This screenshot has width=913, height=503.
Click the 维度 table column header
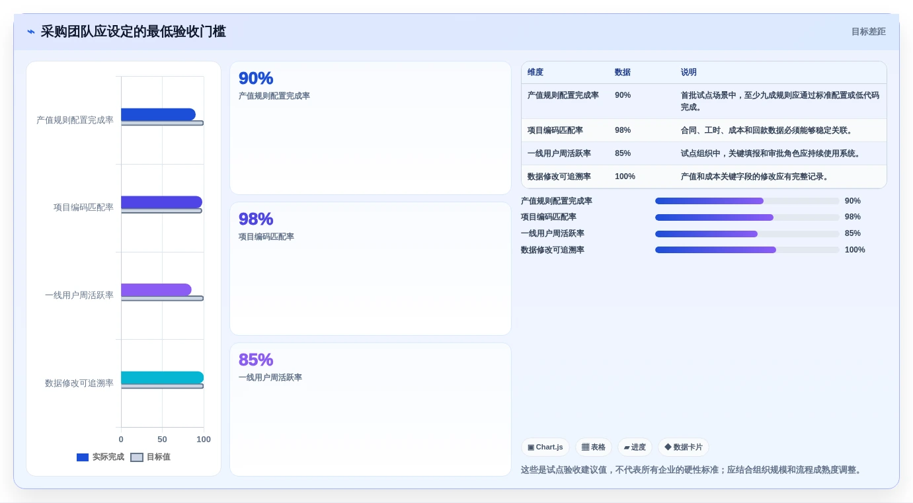click(x=536, y=72)
